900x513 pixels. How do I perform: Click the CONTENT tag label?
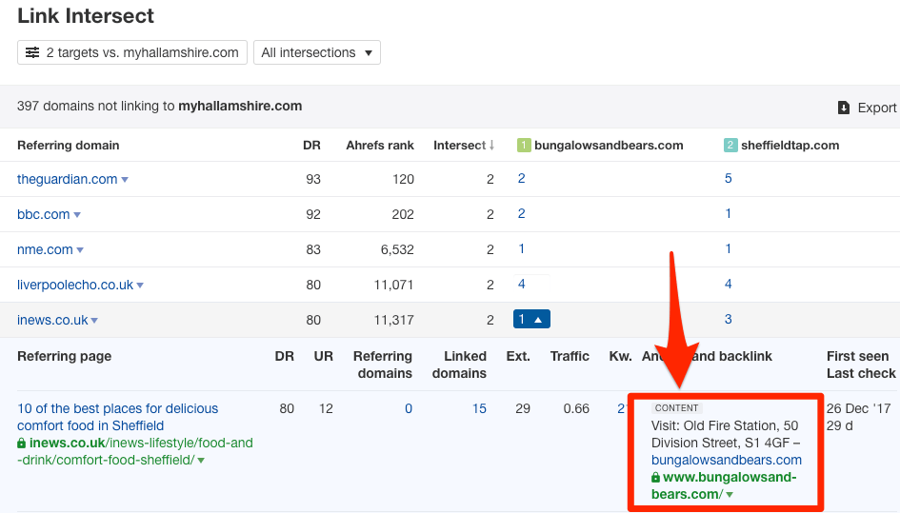click(x=677, y=408)
